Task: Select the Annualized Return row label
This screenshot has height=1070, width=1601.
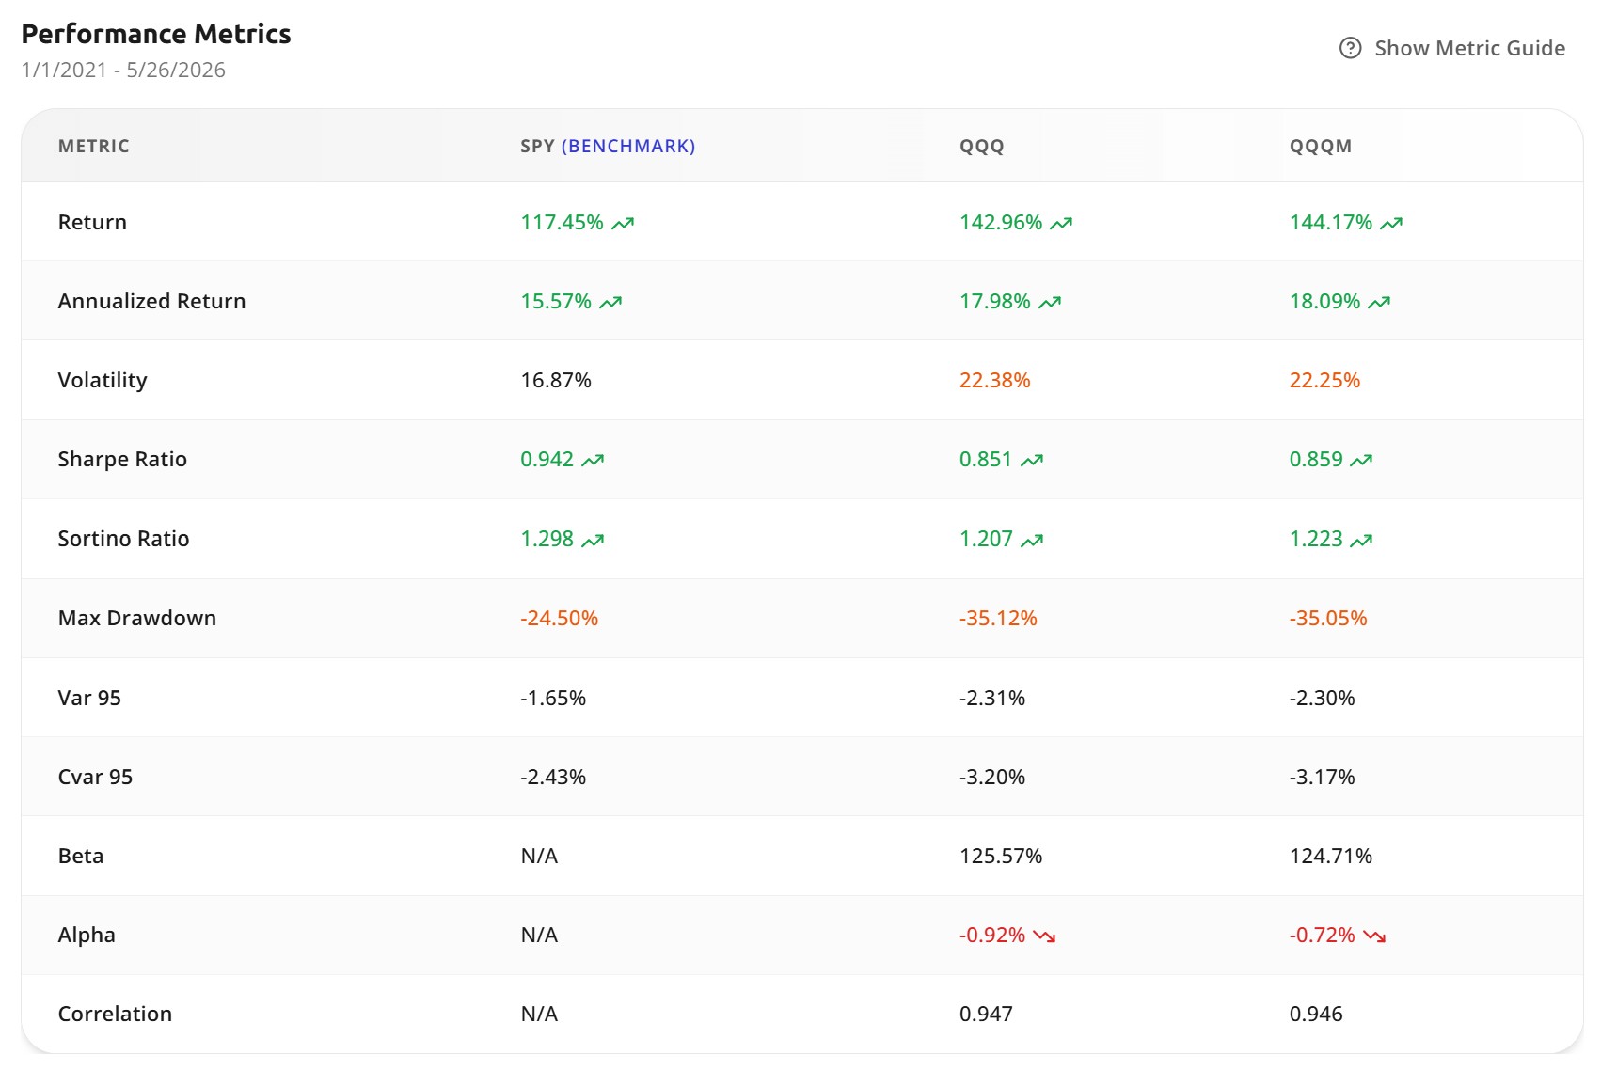Action: 151,301
